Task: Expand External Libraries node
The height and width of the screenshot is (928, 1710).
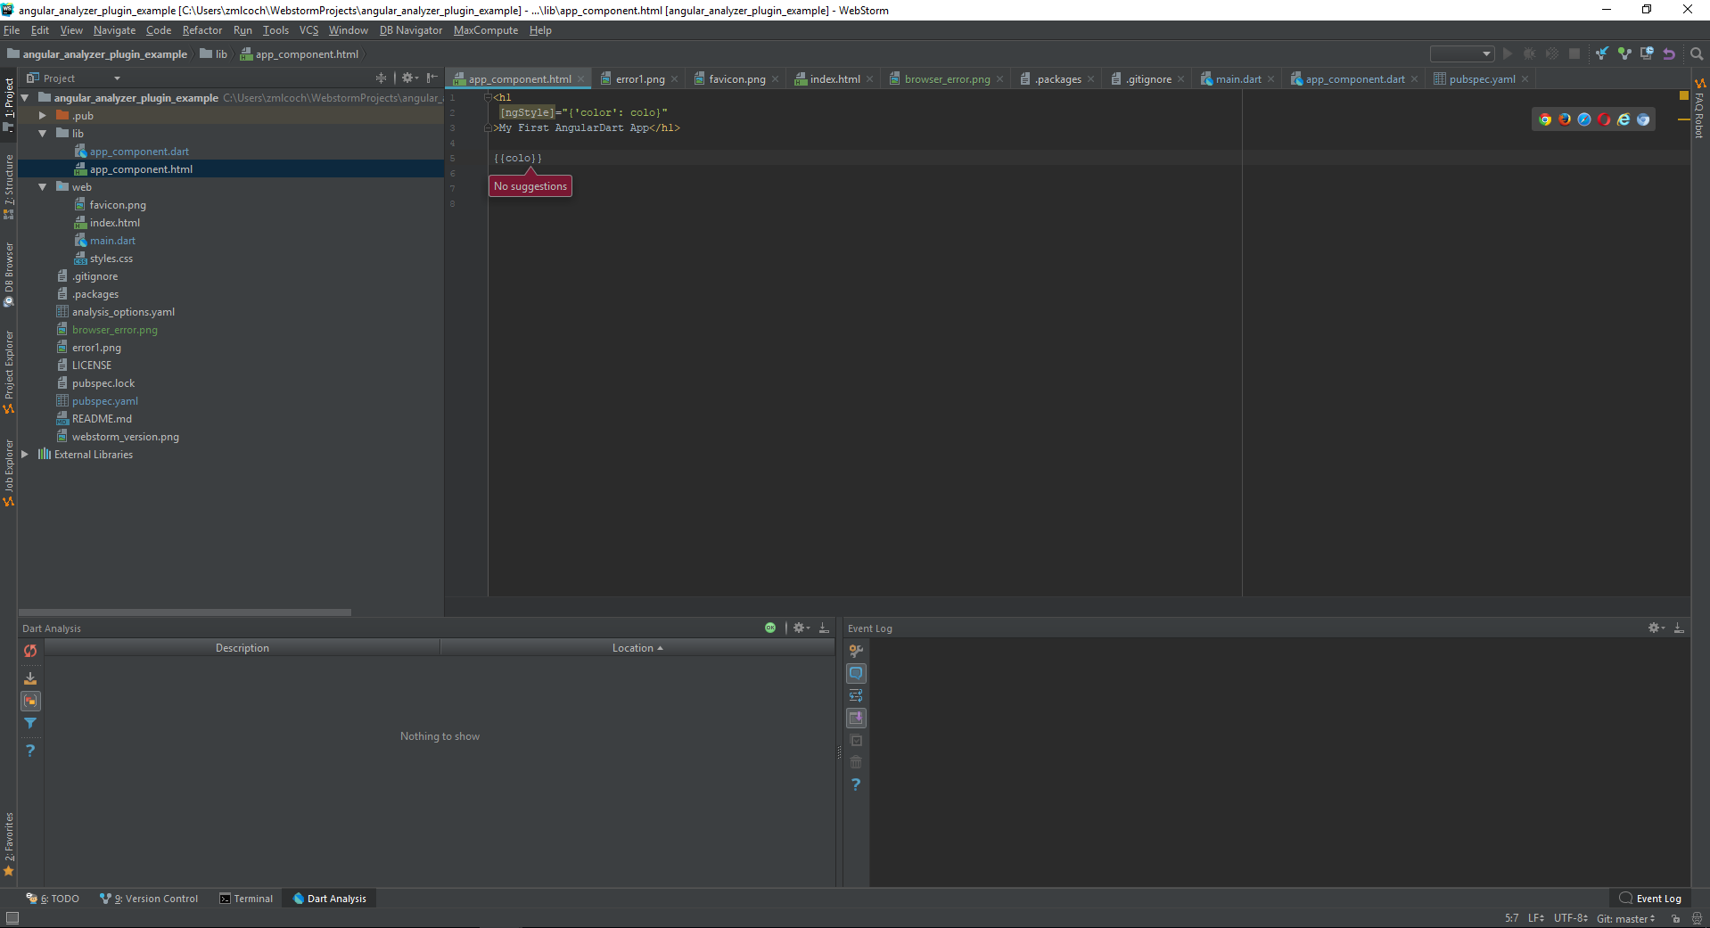Action: (x=25, y=454)
